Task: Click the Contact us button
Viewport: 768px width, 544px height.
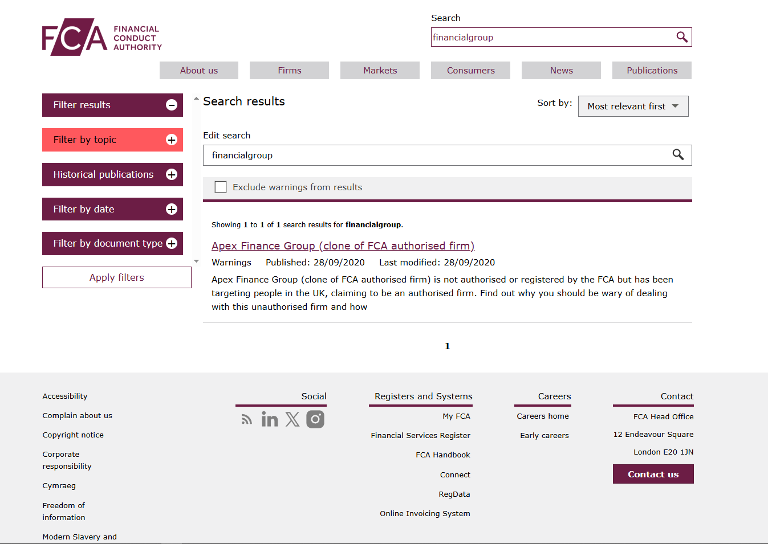Action: pos(653,474)
